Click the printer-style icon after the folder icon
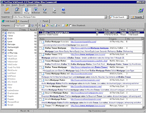The height and width of the screenshot is (113, 146). tap(52, 26)
